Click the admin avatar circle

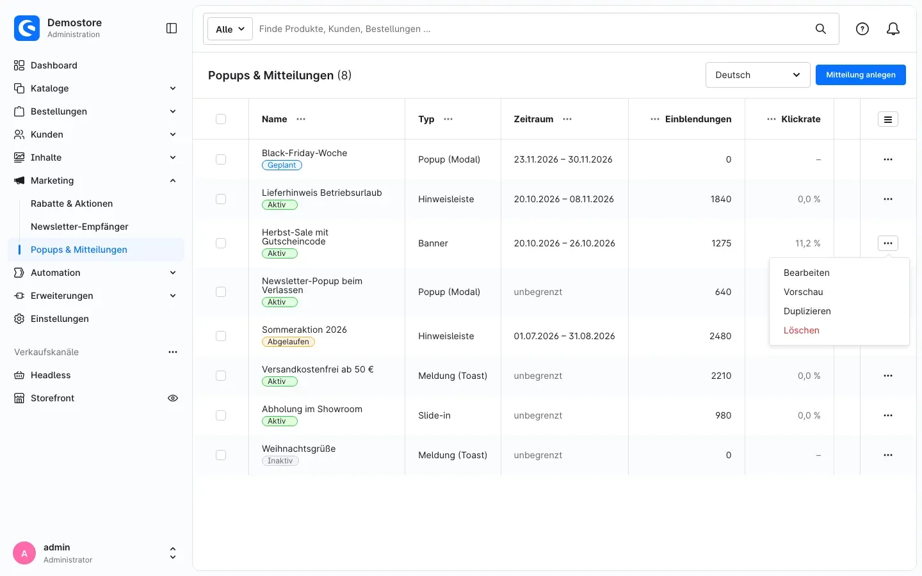(24, 553)
